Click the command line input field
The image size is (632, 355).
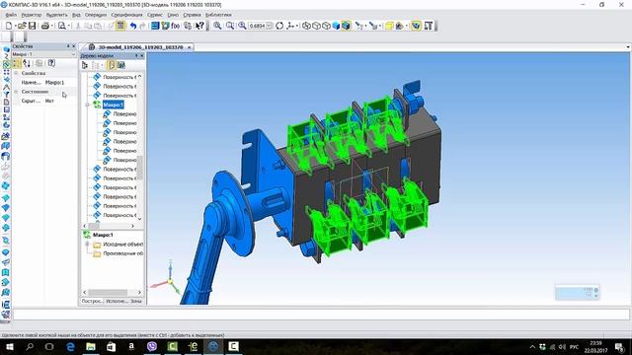321,314
